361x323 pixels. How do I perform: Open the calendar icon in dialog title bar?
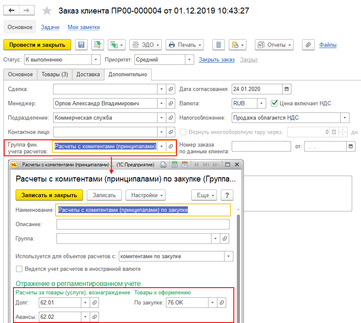click(185, 165)
